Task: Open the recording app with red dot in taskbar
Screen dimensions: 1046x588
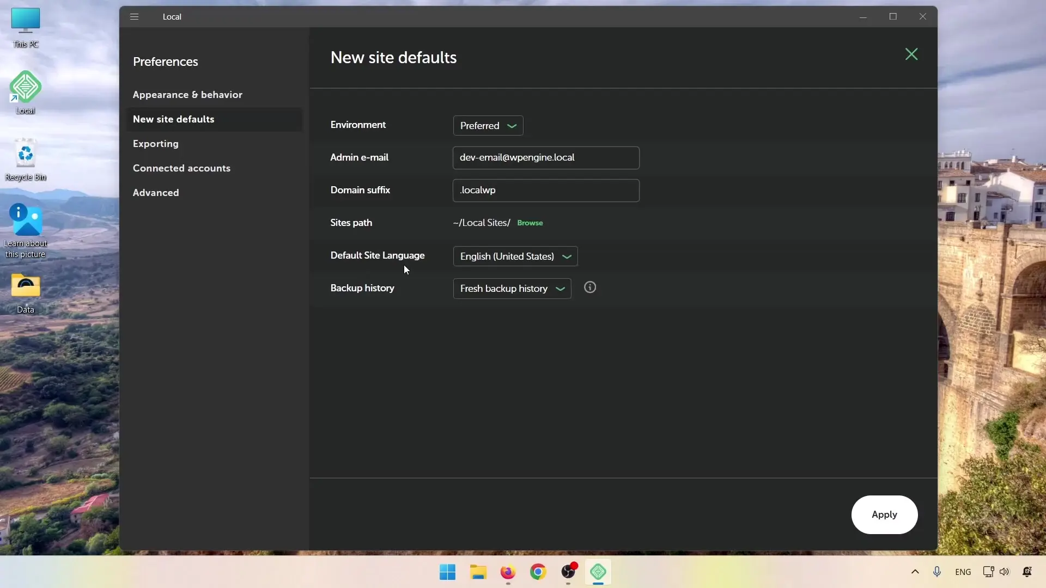Action: click(x=568, y=572)
